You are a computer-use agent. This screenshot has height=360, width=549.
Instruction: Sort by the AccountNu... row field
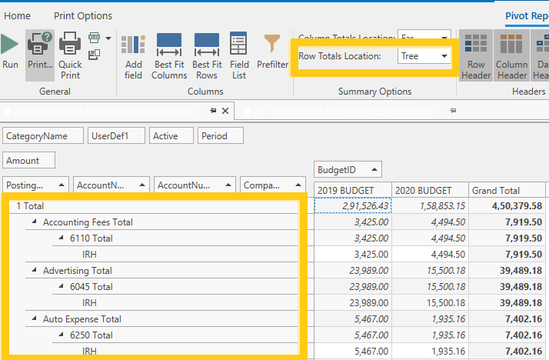click(x=195, y=185)
